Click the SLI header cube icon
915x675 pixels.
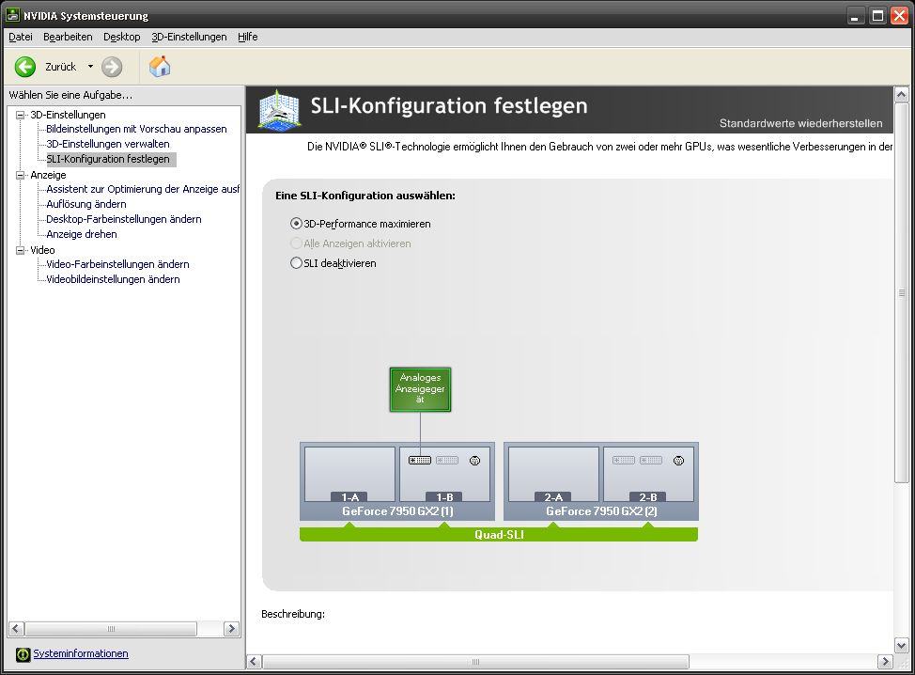click(x=280, y=110)
